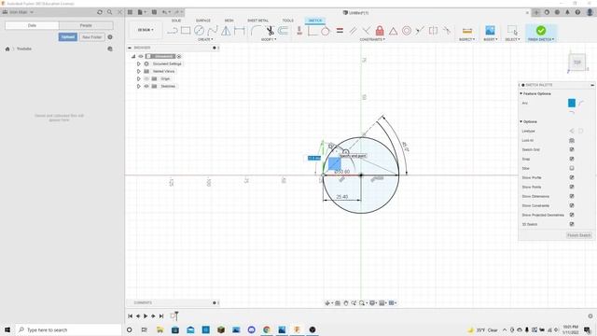Click the Upload button

tap(68, 37)
